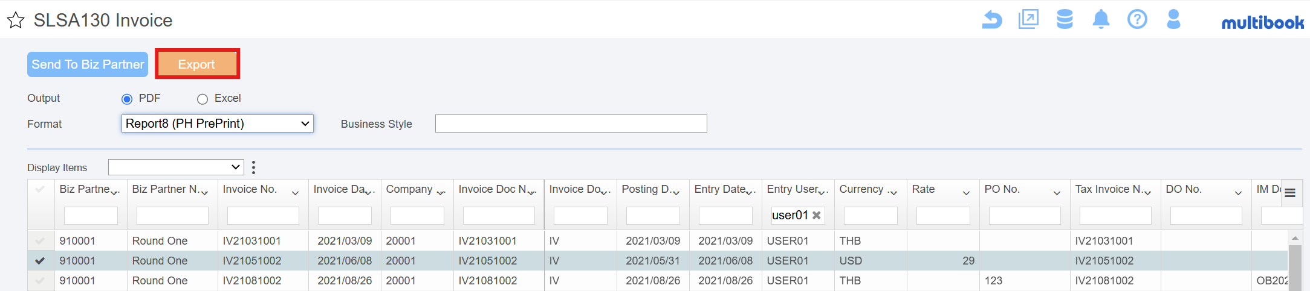Click the Send To Biz Partner button

(x=88, y=64)
